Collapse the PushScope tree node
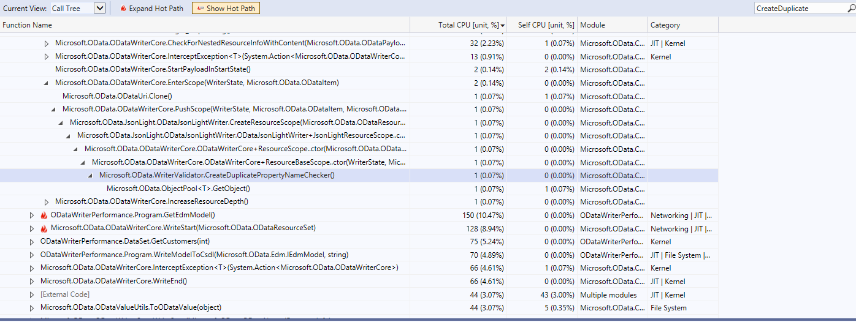 click(54, 110)
